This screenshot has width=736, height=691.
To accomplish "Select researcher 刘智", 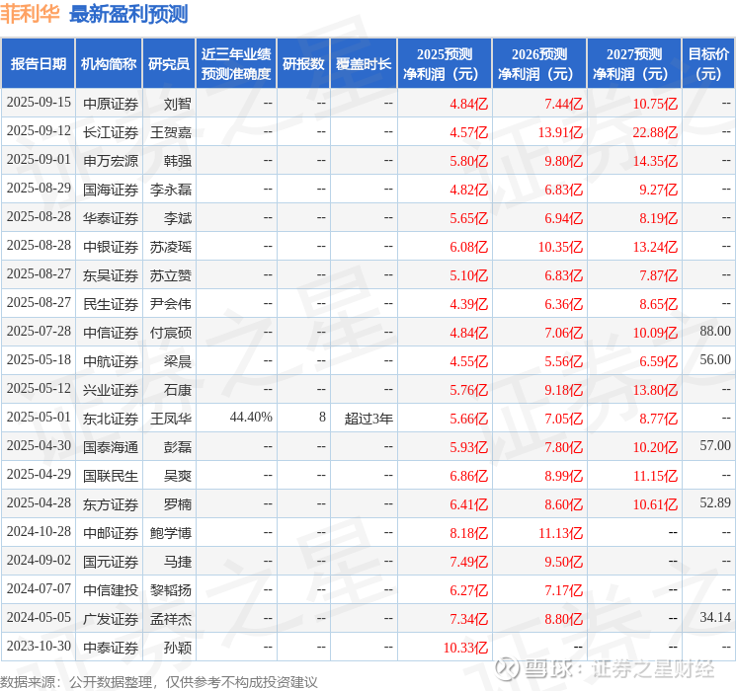I will pos(178,104).
